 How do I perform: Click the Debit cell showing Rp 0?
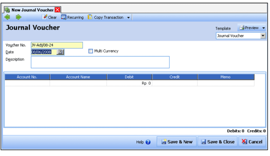point(129,84)
